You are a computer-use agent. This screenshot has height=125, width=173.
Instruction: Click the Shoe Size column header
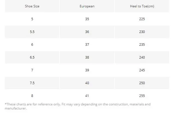[x=32, y=6]
